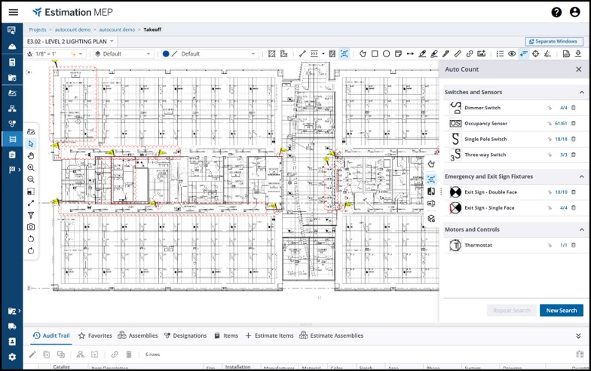The height and width of the screenshot is (371, 591).
Task: Toggle the hatch area tool
Action: tap(271, 54)
